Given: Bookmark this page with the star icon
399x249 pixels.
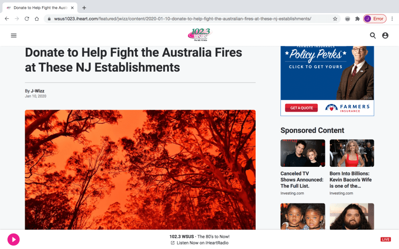Looking at the screenshot, I should [x=335, y=19].
